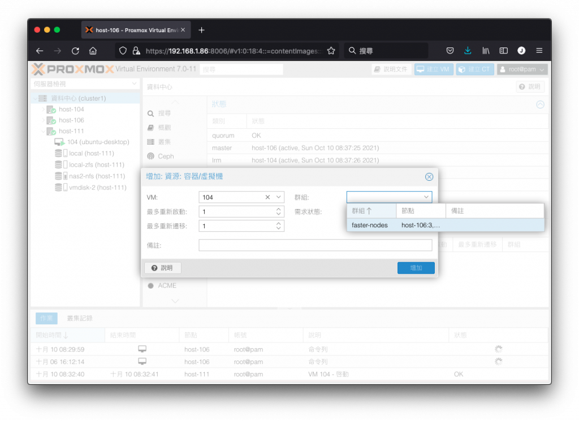Click the Proxmox header search field
Screen dimensions: 579x421
point(241,70)
